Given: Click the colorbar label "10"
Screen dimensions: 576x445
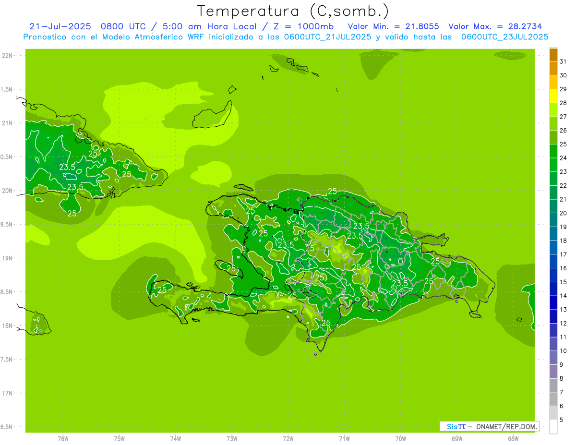Looking at the screenshot, I should click(x=564, y=351).
